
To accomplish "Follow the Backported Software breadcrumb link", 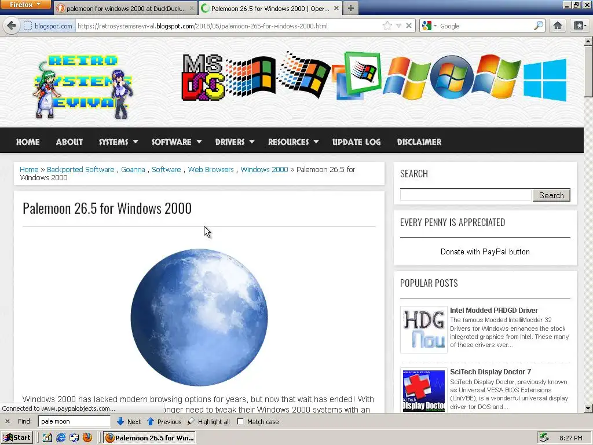I will [x=80, y=170].
